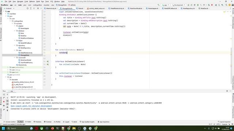The image size is (234, 131).
Task: Click the Clear All trash icon in Run console
Action: pos(7,110)
